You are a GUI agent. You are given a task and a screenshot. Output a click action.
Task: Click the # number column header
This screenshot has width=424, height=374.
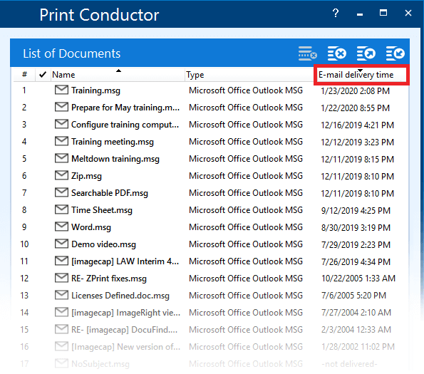24,75
